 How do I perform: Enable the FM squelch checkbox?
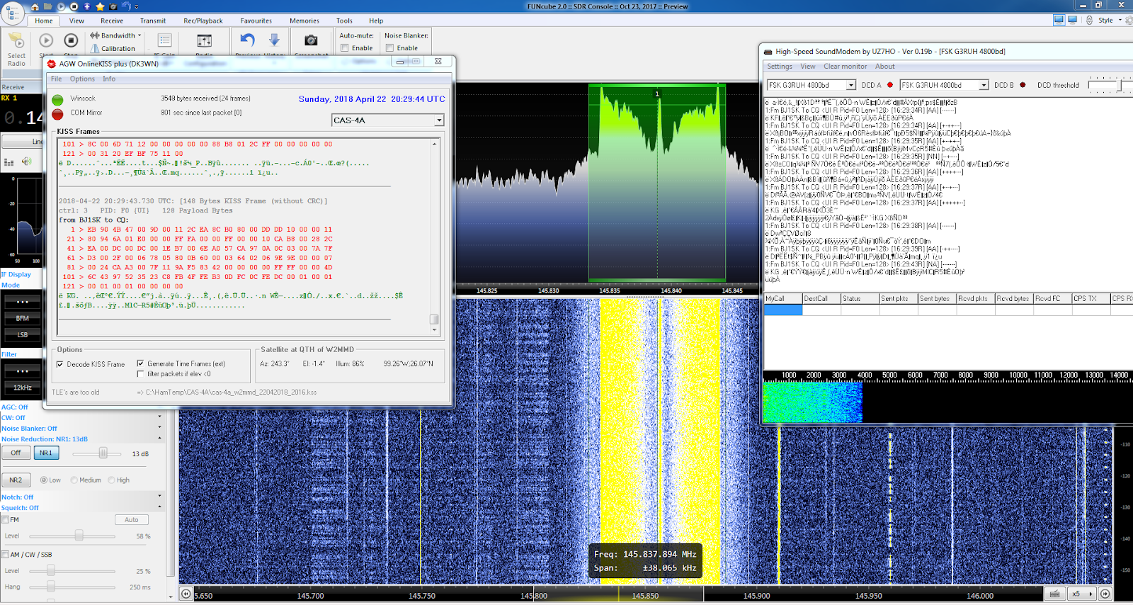pyautogui.click(x=6, y=520)
